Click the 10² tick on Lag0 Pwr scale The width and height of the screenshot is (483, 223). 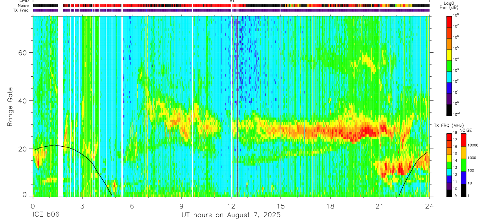tap(456, 81)
